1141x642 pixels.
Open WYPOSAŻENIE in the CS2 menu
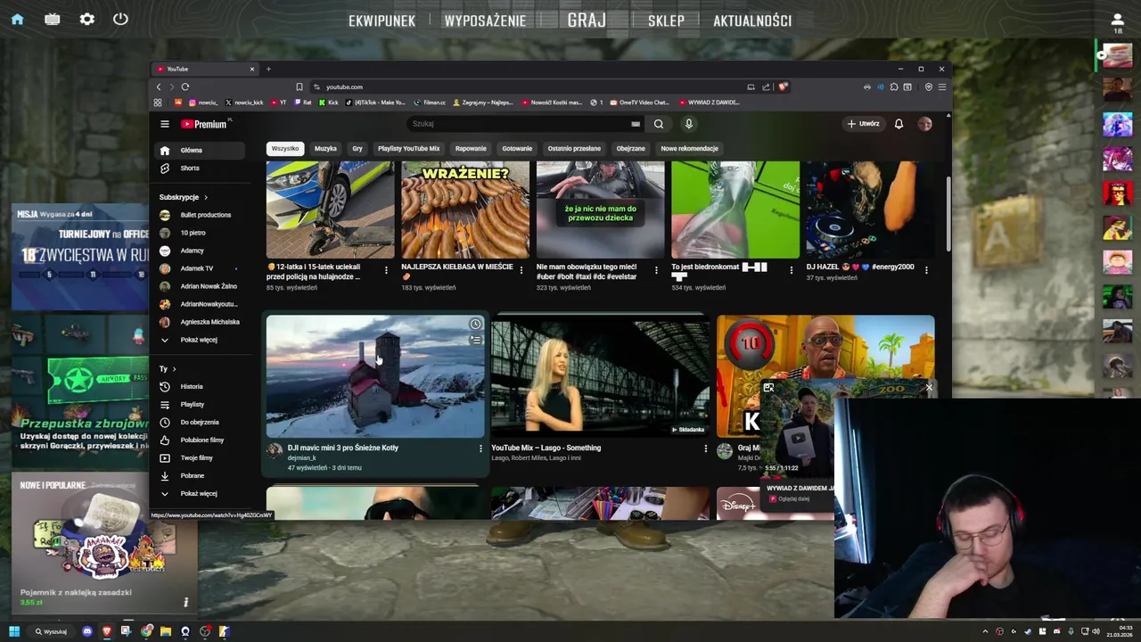point(485,21)
